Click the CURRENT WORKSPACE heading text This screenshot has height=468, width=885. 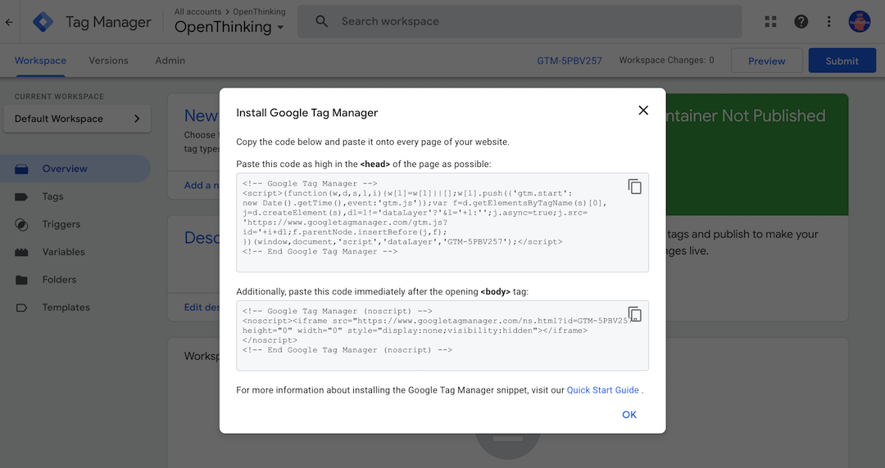(59, 97)
